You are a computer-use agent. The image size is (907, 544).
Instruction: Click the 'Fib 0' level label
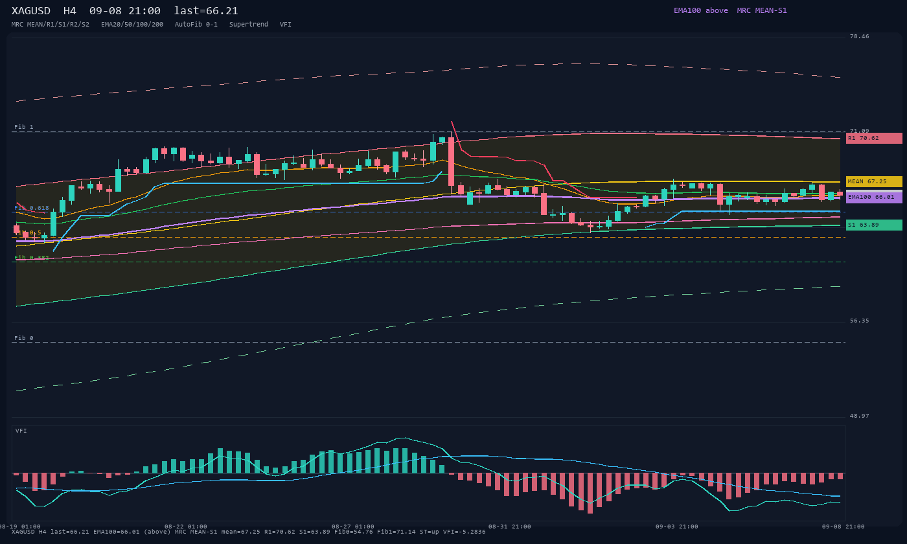24,338
